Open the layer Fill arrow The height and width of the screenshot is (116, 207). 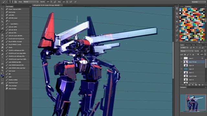coord(205,54)
